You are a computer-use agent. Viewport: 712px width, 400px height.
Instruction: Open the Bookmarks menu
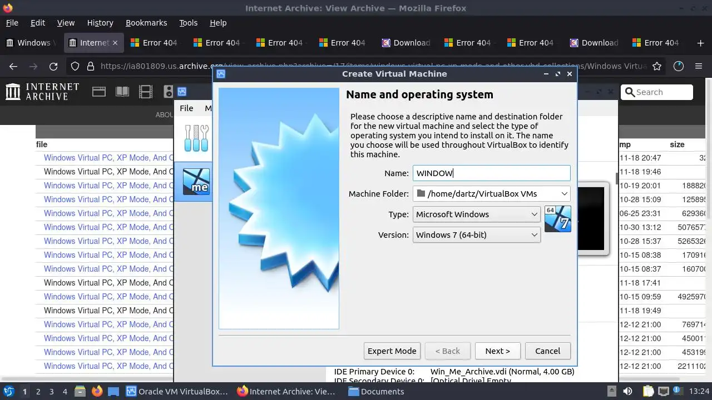[x=146, y=23]
